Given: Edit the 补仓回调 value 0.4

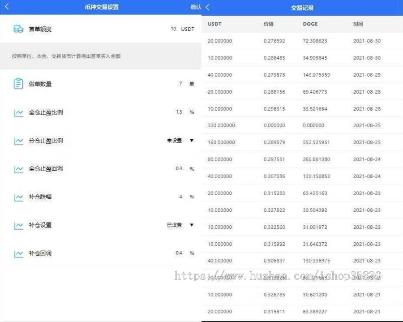Looking at the screenshot, I should 179,253.
